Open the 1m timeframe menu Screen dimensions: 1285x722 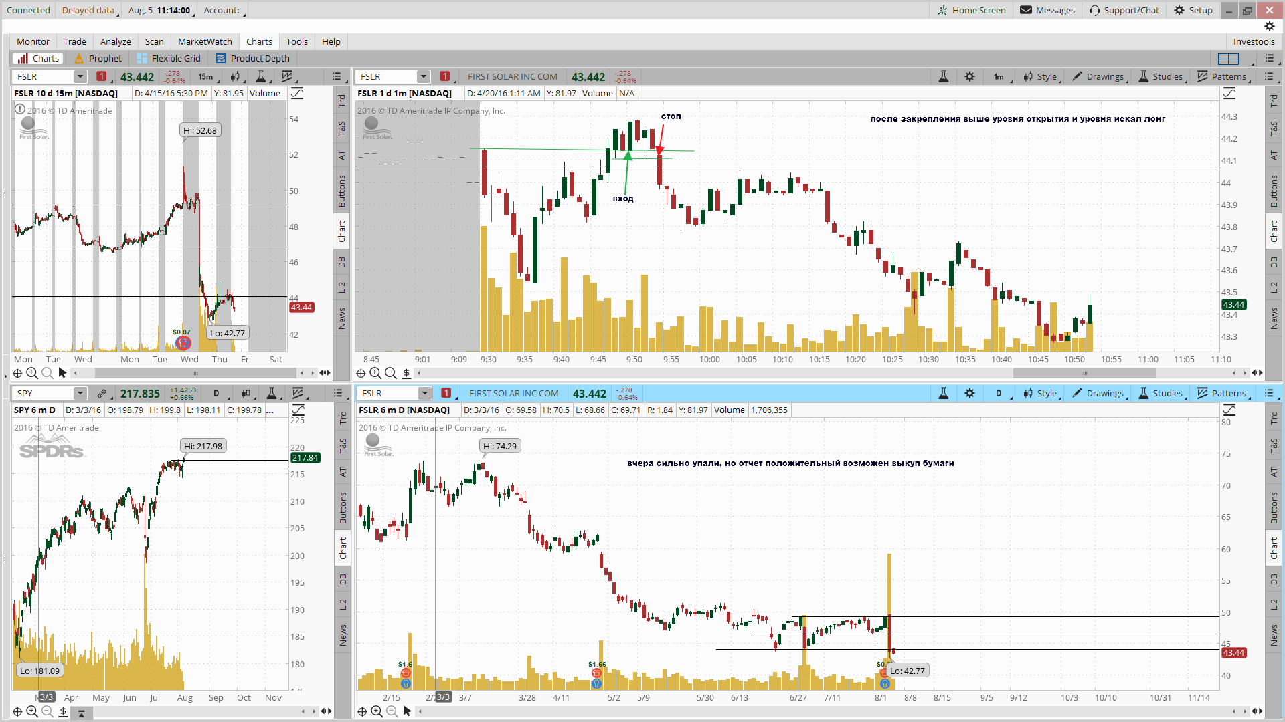pos(1000,76)
